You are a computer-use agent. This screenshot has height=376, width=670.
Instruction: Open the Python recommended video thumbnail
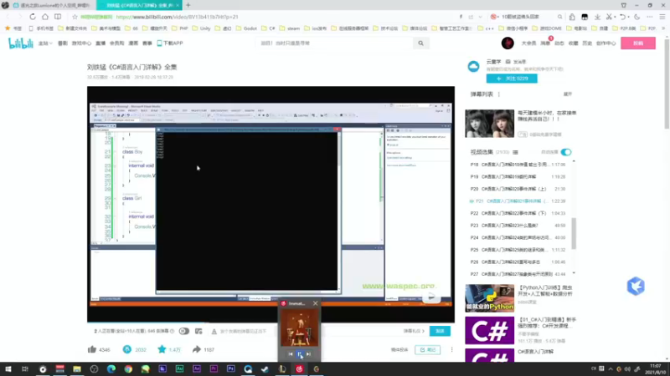click(490, 298)
